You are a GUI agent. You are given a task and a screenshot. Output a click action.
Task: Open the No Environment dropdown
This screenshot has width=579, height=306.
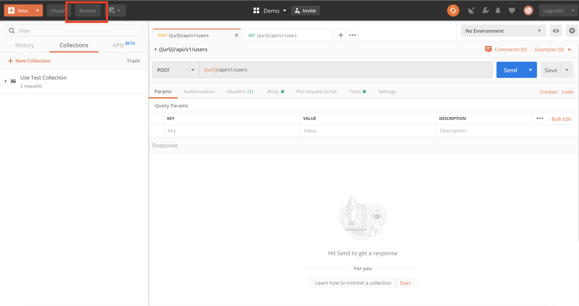pos(503,31)
